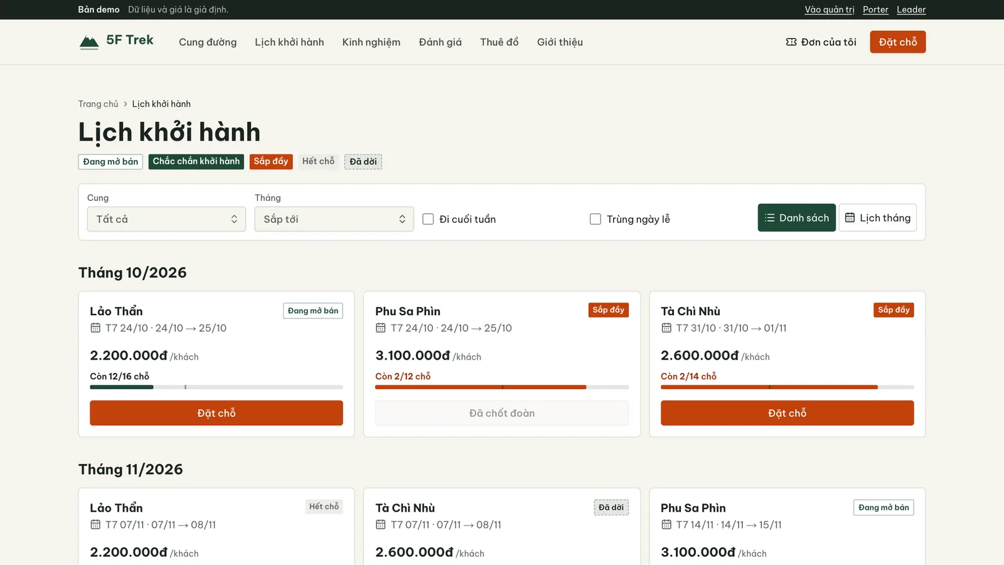Viewport: 1004px width, 565px height.
Task: Click seat progress bar on Phu Sa Phìn 24/10 card
Action: pos(502,387)
